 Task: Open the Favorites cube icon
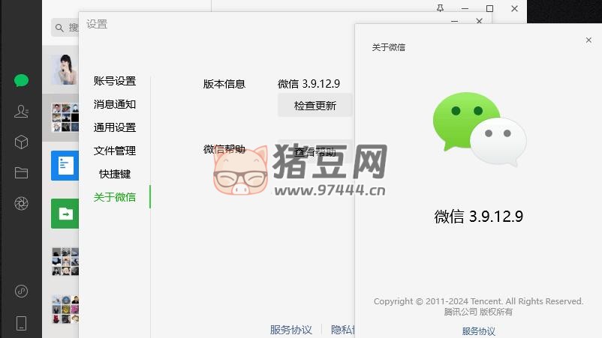click(21, 142)
